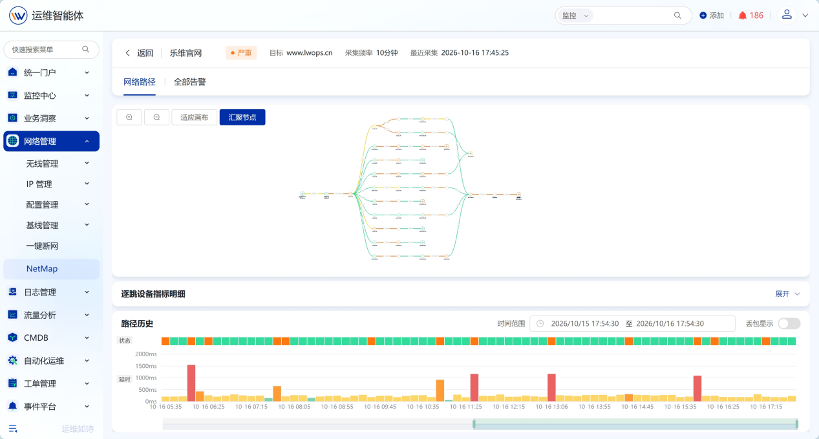Click the 业务洞察 sidebar icon
The height and width of the screenshot is (439, 819).
click(13, 118)
